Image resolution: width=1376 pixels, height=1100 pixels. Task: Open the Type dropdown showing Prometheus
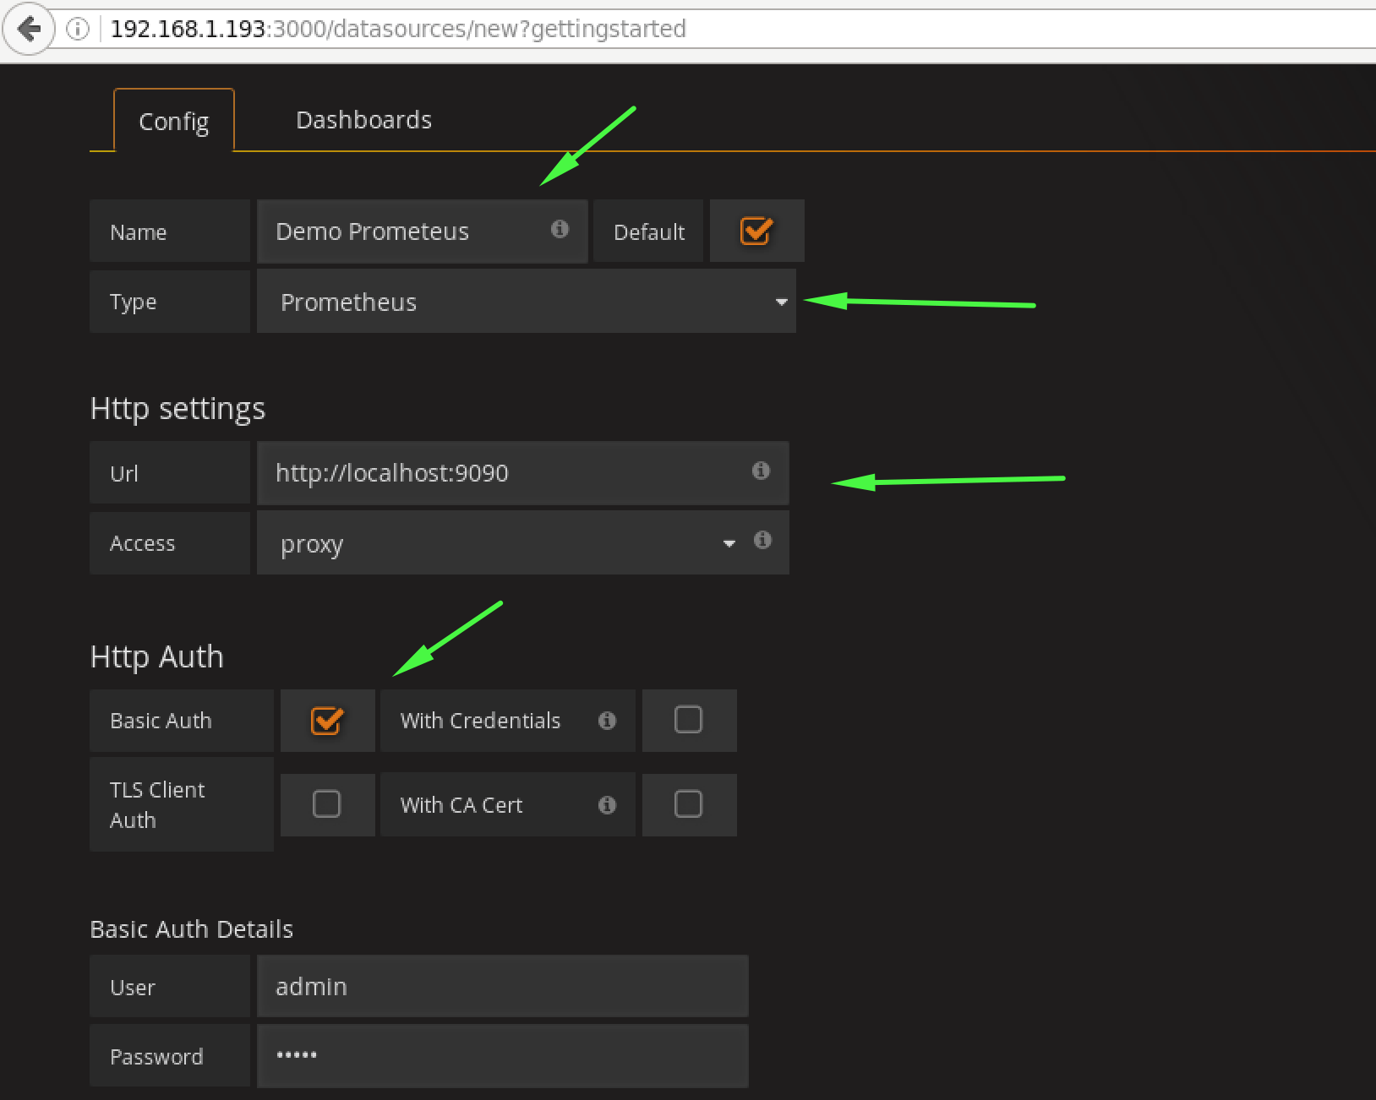pyautogui.click(x=526, y=302)
